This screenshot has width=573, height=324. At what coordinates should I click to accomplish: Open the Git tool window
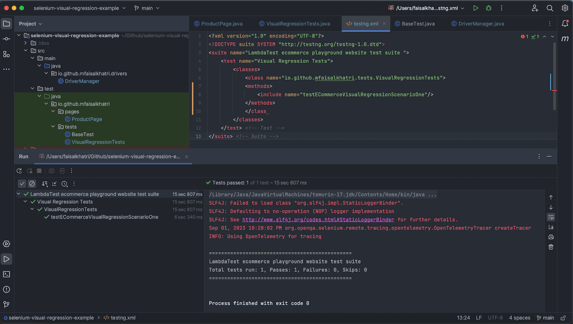coord(6,304)
